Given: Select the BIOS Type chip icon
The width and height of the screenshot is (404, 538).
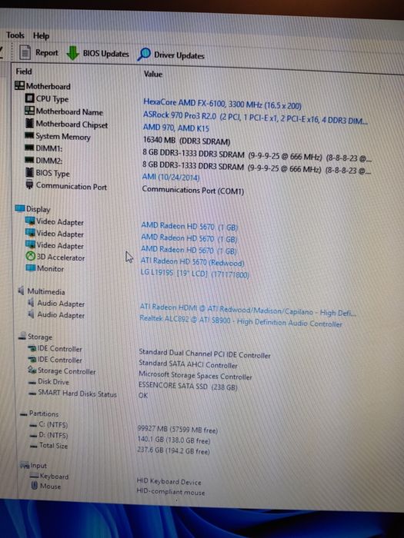Looking at the screenshot, I should tap(30, 172).
